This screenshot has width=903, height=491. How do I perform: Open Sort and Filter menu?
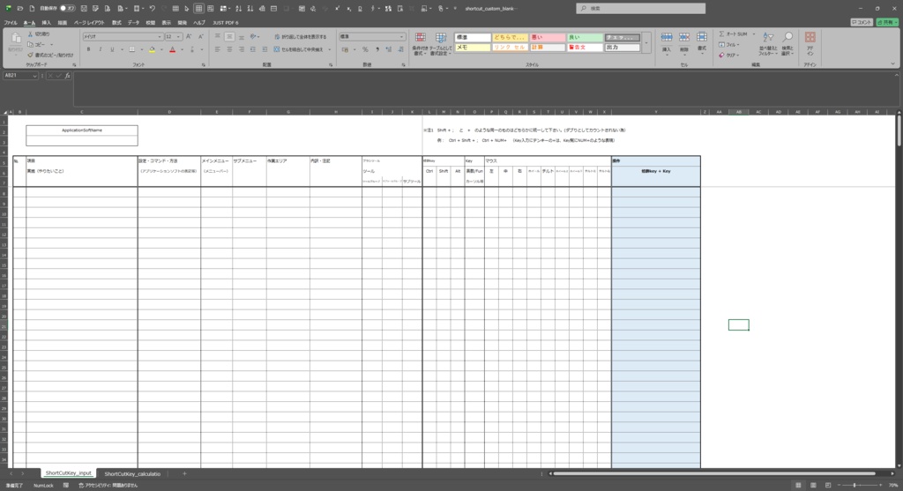(768, 44)
